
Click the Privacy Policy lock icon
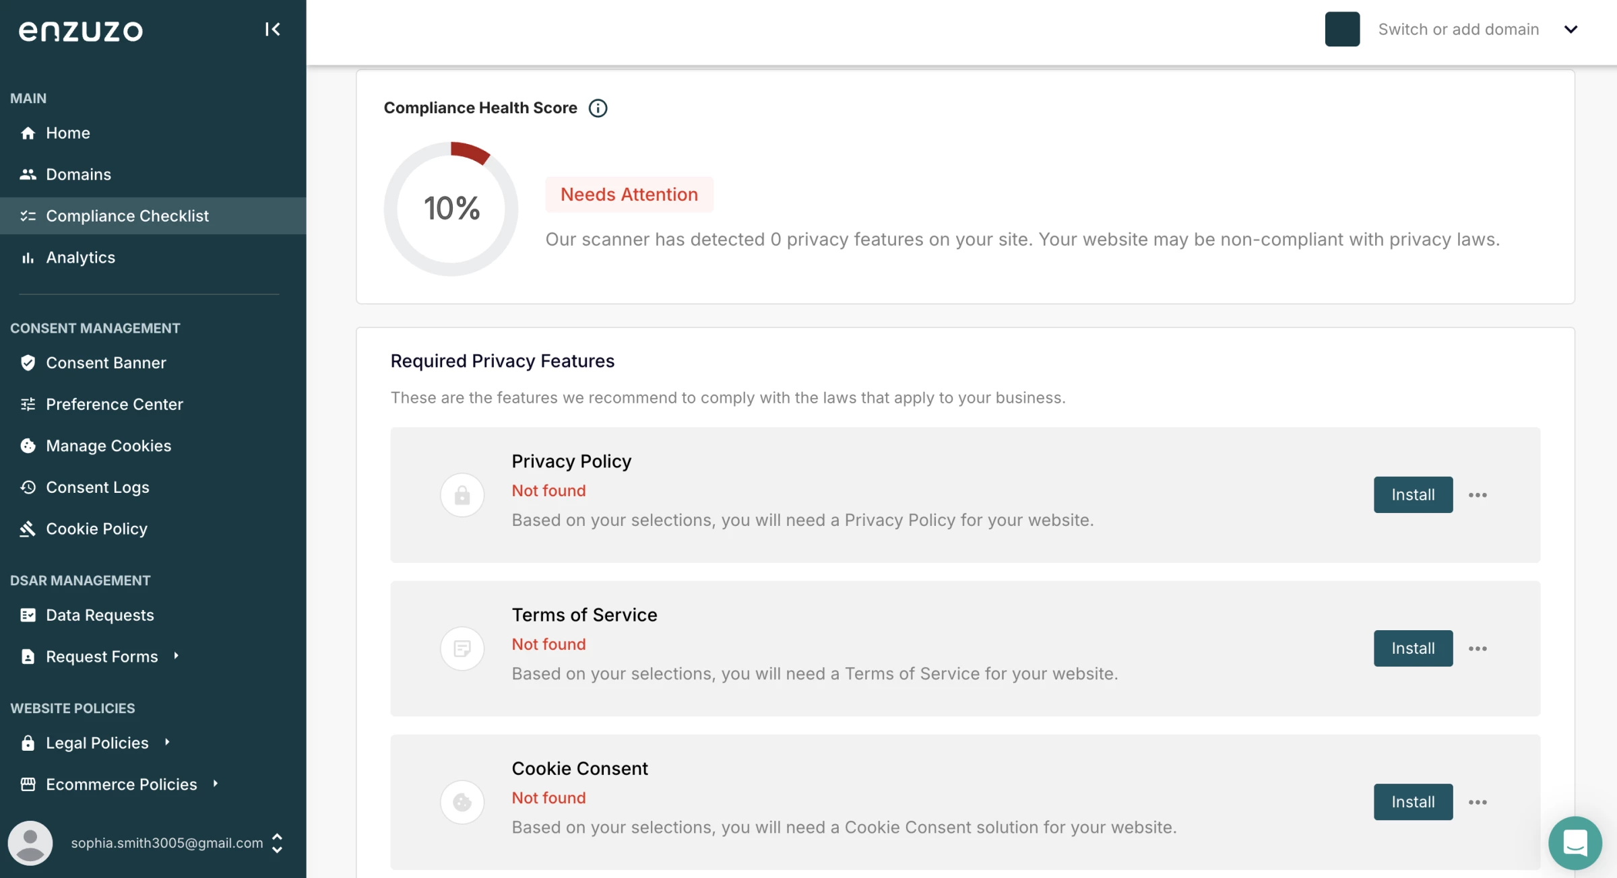[462, 495]
